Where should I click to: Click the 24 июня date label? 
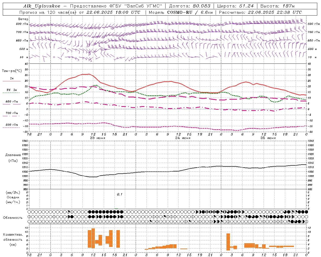[183, 138]
